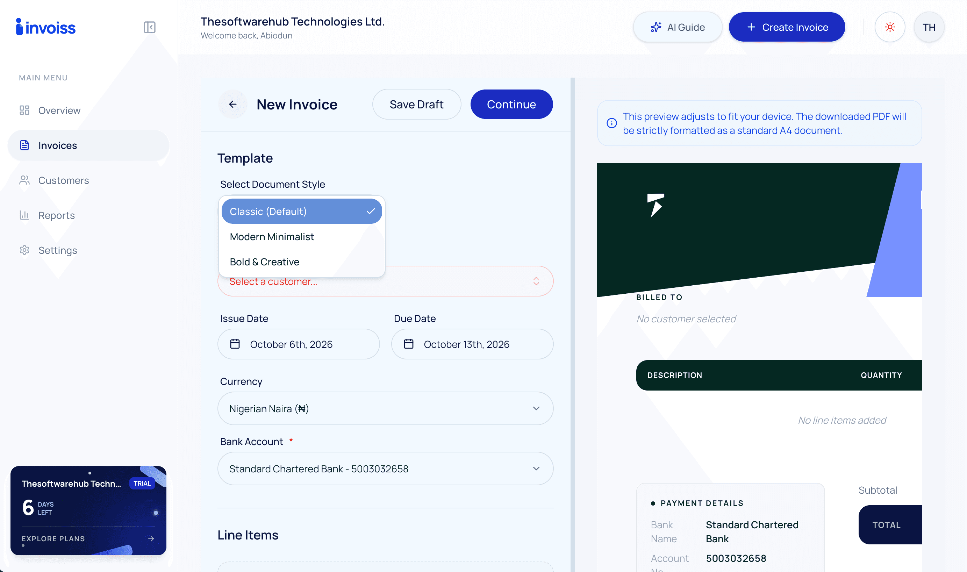The height and width of the screenshot is (572, 967).
Task: Select Classic (Default) style option
Action: tap(302, 211)
